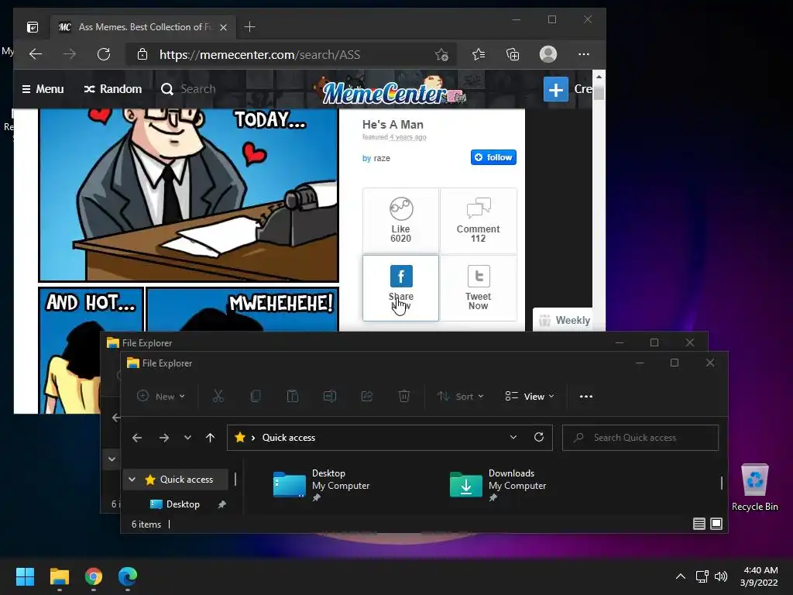Click the Facebook Share Now button
793x595 pixels.
click(400, 288)
